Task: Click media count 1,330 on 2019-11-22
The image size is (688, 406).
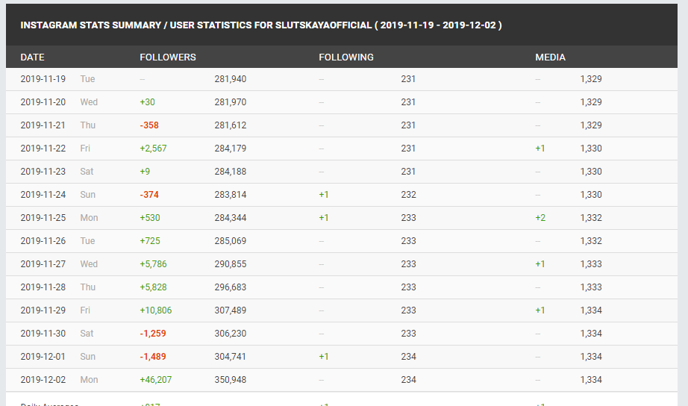Action: (x=591, y=149)
